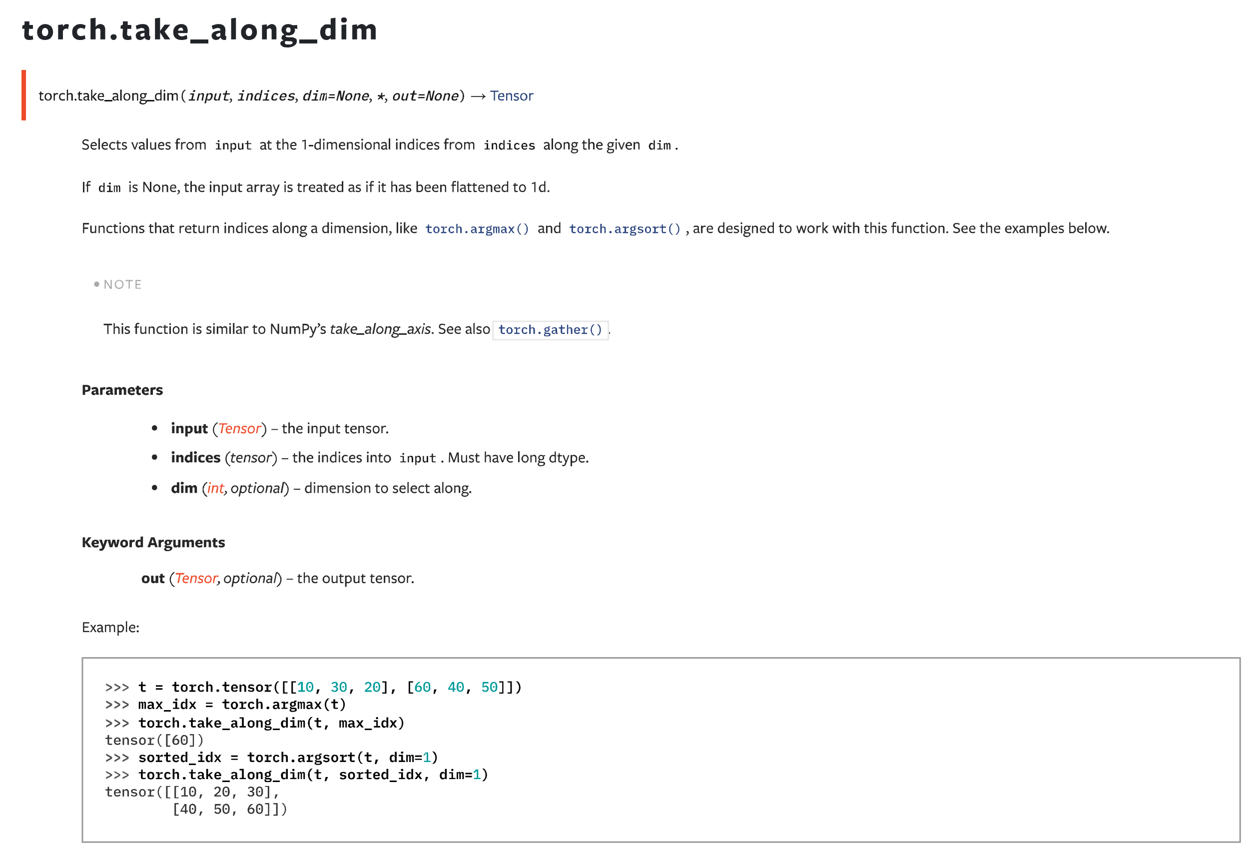Click the italic take_along_axis text
The height and width of the screenshot is (853, 1256).
[380, 329]
